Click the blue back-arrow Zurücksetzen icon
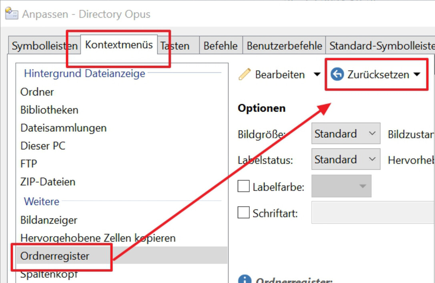 pos(337,74)
